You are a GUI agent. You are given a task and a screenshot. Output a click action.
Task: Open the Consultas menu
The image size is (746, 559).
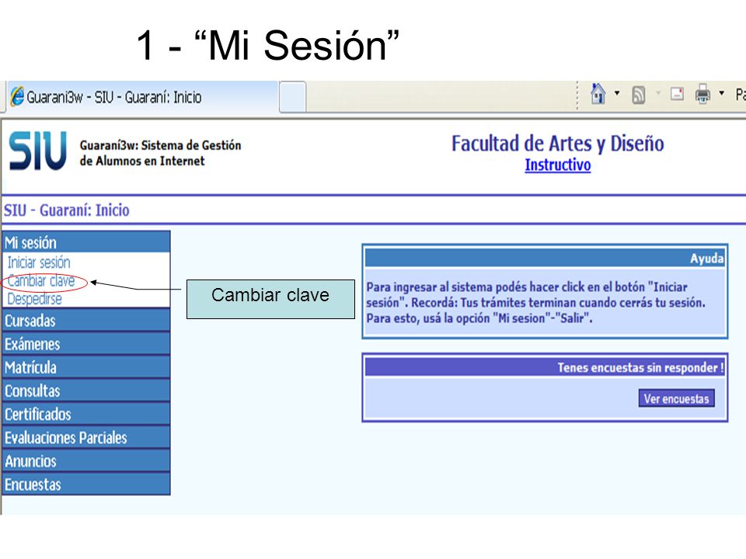coord(86,391)
